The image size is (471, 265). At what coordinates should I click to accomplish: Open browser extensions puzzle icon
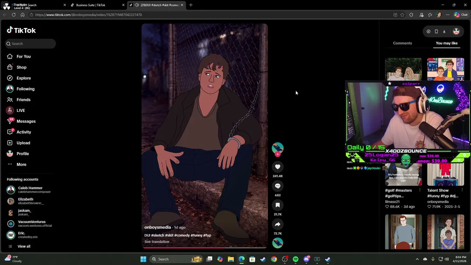click(411, 15)
